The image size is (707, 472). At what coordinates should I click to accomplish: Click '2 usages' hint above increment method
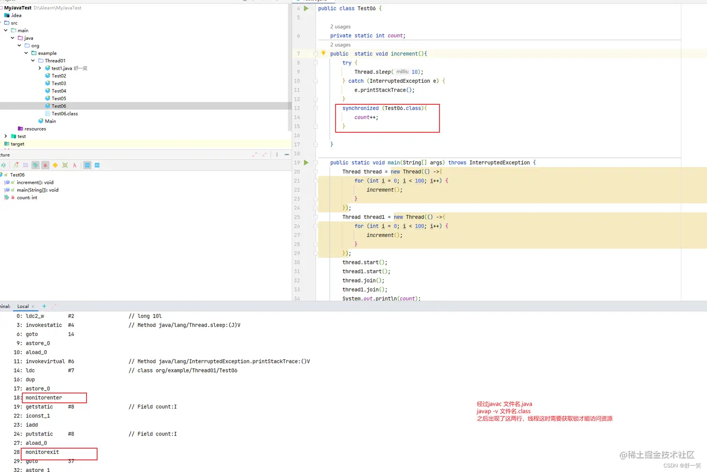[x=340, y=45]
